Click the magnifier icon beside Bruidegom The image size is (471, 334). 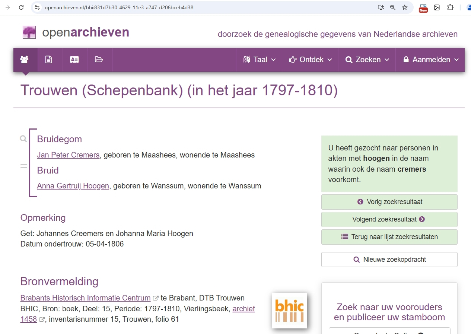23,139
